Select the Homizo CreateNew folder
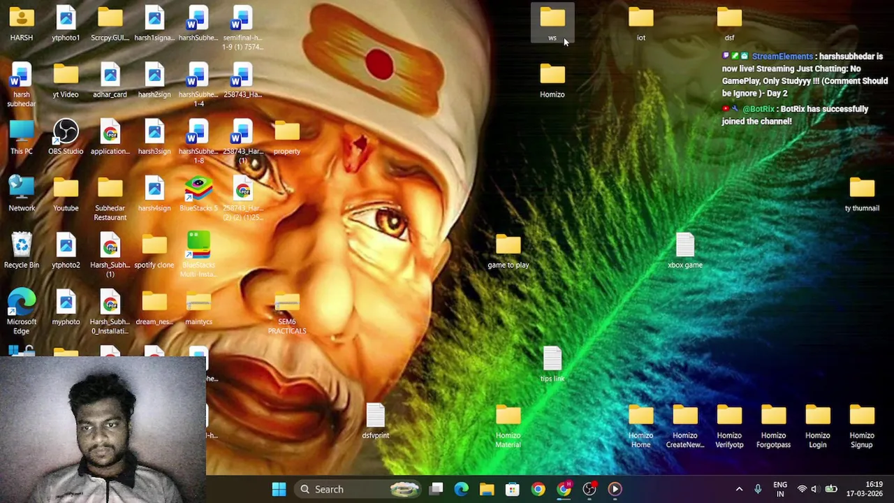This screenshot has height=503, width=894. point(685,426)
